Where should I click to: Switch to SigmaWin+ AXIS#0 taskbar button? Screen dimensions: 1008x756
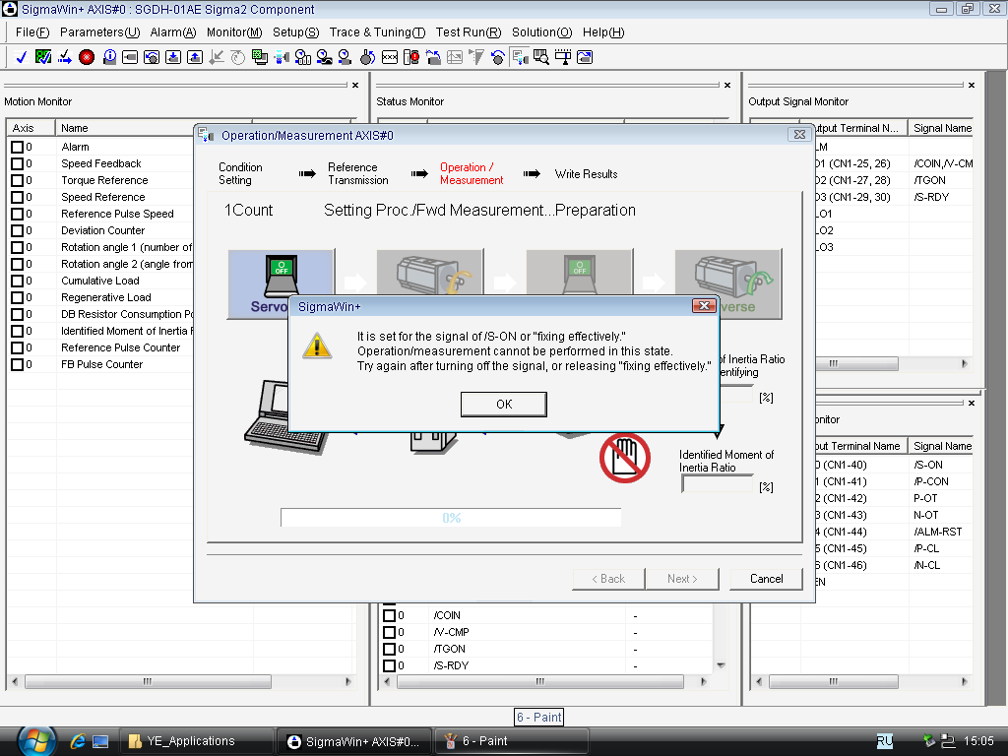click(x=353, y=741)
